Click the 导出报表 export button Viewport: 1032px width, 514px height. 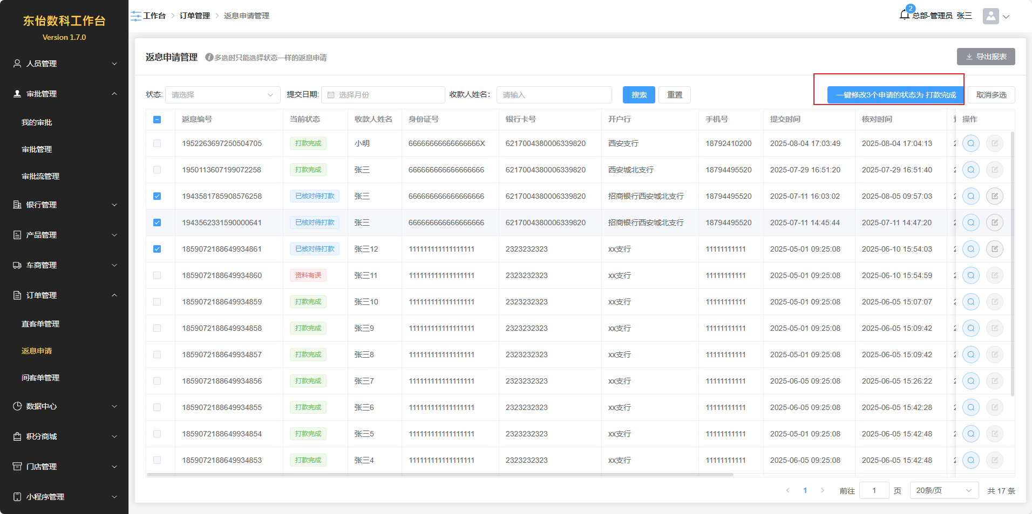986,57
